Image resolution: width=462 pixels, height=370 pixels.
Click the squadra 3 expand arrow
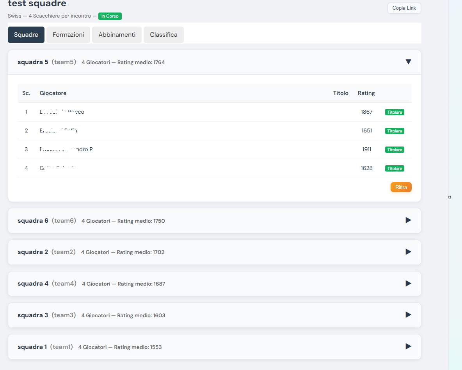408,315
